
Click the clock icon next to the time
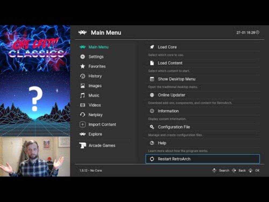(257, 32)
